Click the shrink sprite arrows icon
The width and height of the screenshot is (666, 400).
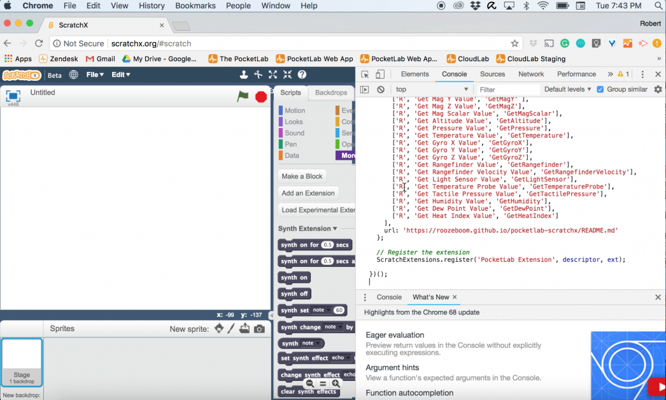click(x=287, y=75)
